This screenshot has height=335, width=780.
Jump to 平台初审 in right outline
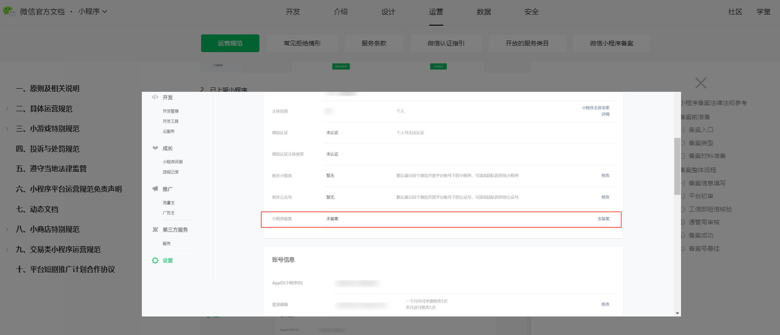point(701,196)
